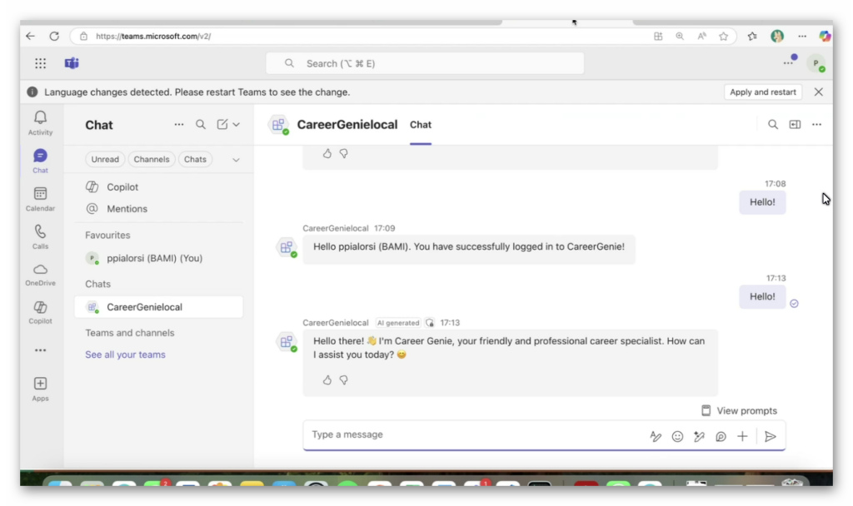Open the browser extensions favorites icon
The height and width of the screenshot is (506, 853).
752,37
